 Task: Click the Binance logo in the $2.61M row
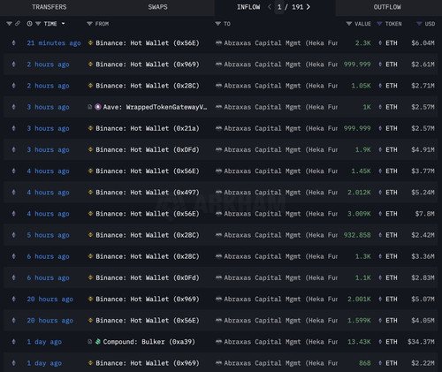pos(90,65)
